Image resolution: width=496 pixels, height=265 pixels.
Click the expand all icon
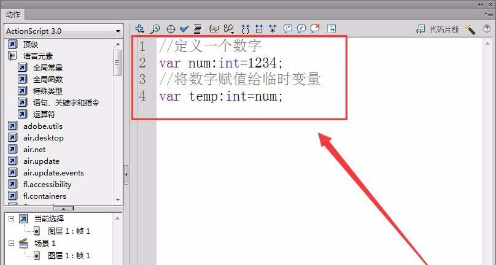pyautogui.click(x=273, y=29)
